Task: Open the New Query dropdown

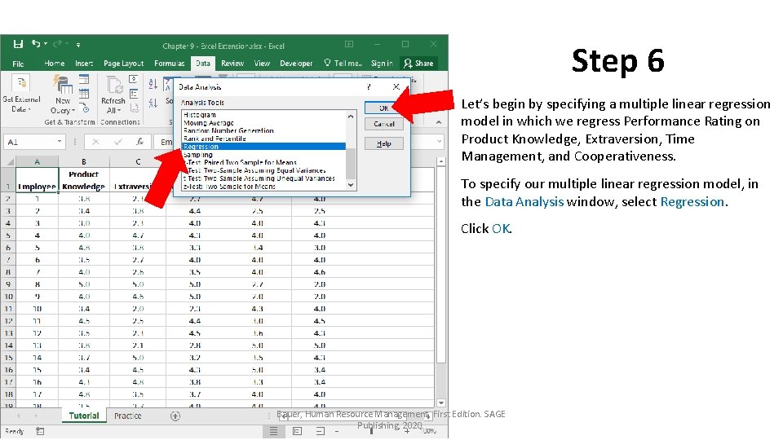Action: (x=63, y=95)
